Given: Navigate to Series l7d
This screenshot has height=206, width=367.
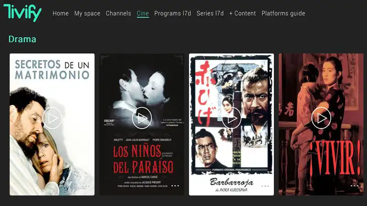Looking at the screenshot, I should pos(210,13).
